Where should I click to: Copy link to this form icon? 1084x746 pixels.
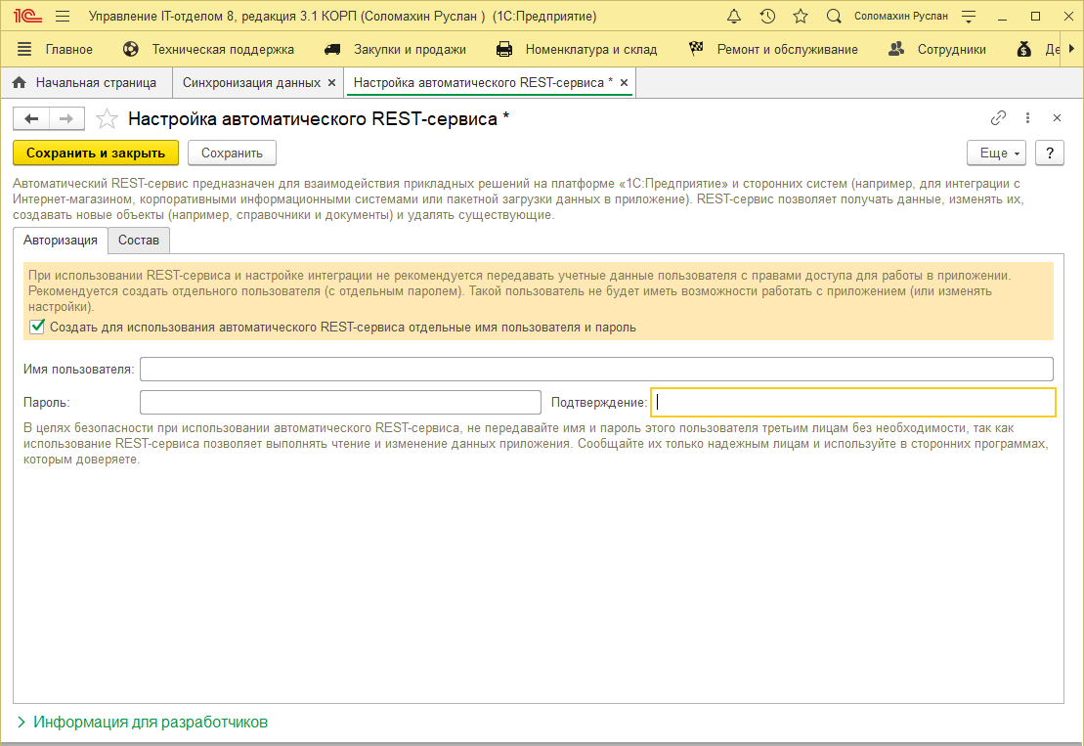[998, 118]
